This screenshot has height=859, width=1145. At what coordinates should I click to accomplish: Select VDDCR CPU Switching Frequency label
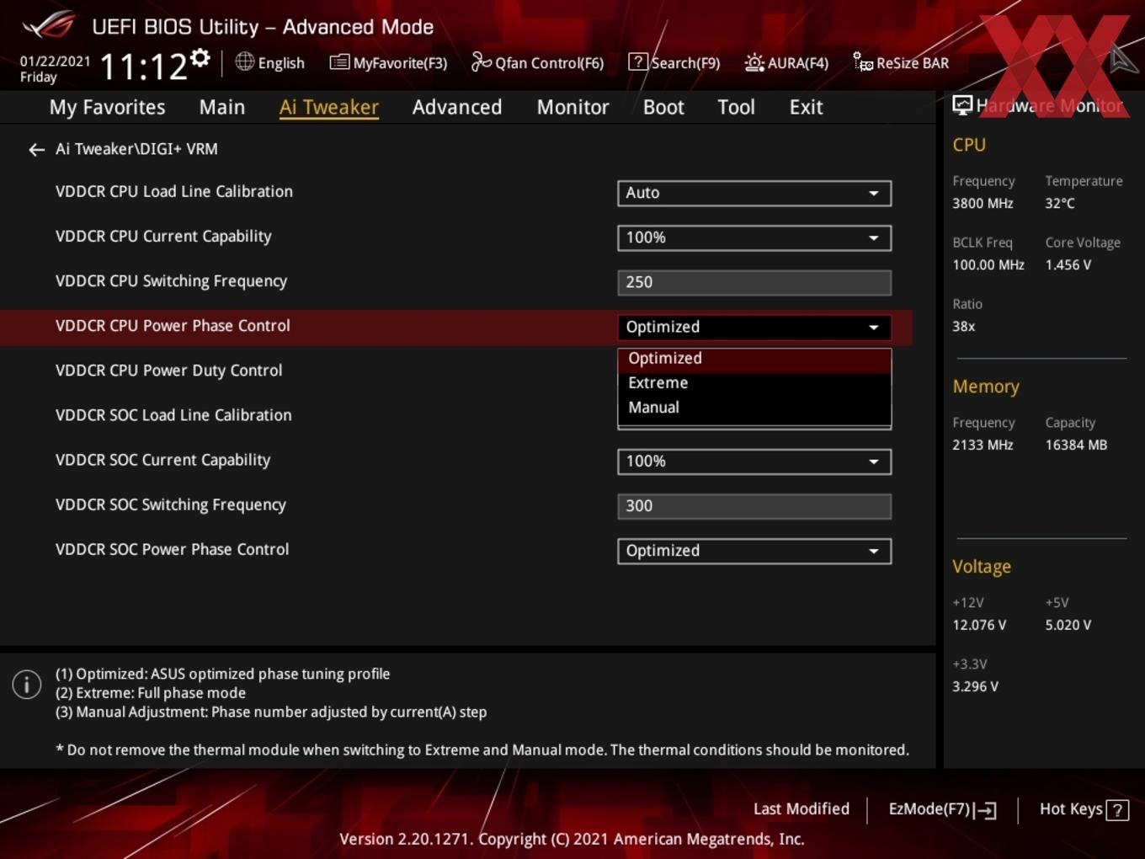click(x=171, y=281)
